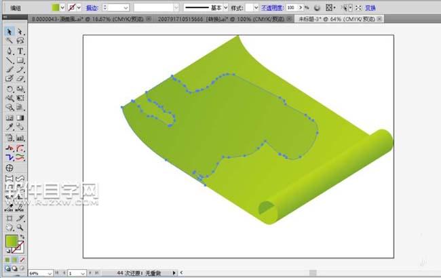Select the Shape Builder tool
This screenshot has width=441, height=278.
point(9,107)
